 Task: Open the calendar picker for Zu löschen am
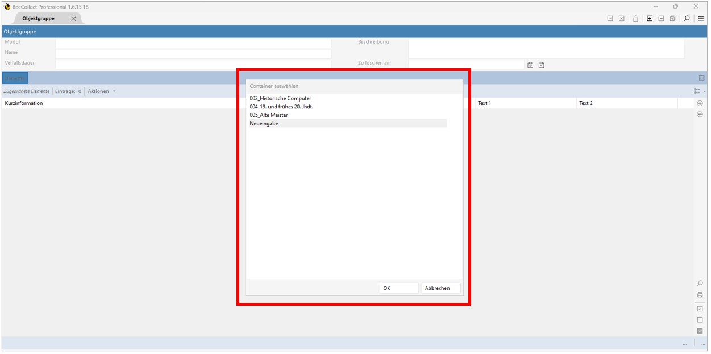(530, 65)
